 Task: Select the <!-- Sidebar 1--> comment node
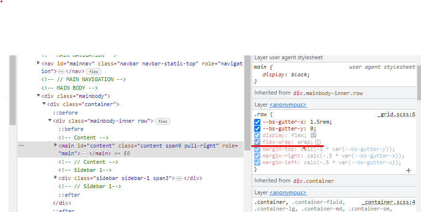85,170
